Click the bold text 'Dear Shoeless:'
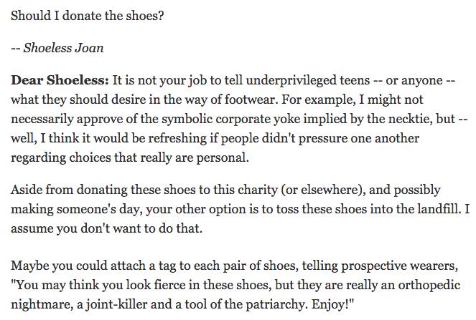Image resolution: width=476 pixels, height=320 pixels. (60, 80)
